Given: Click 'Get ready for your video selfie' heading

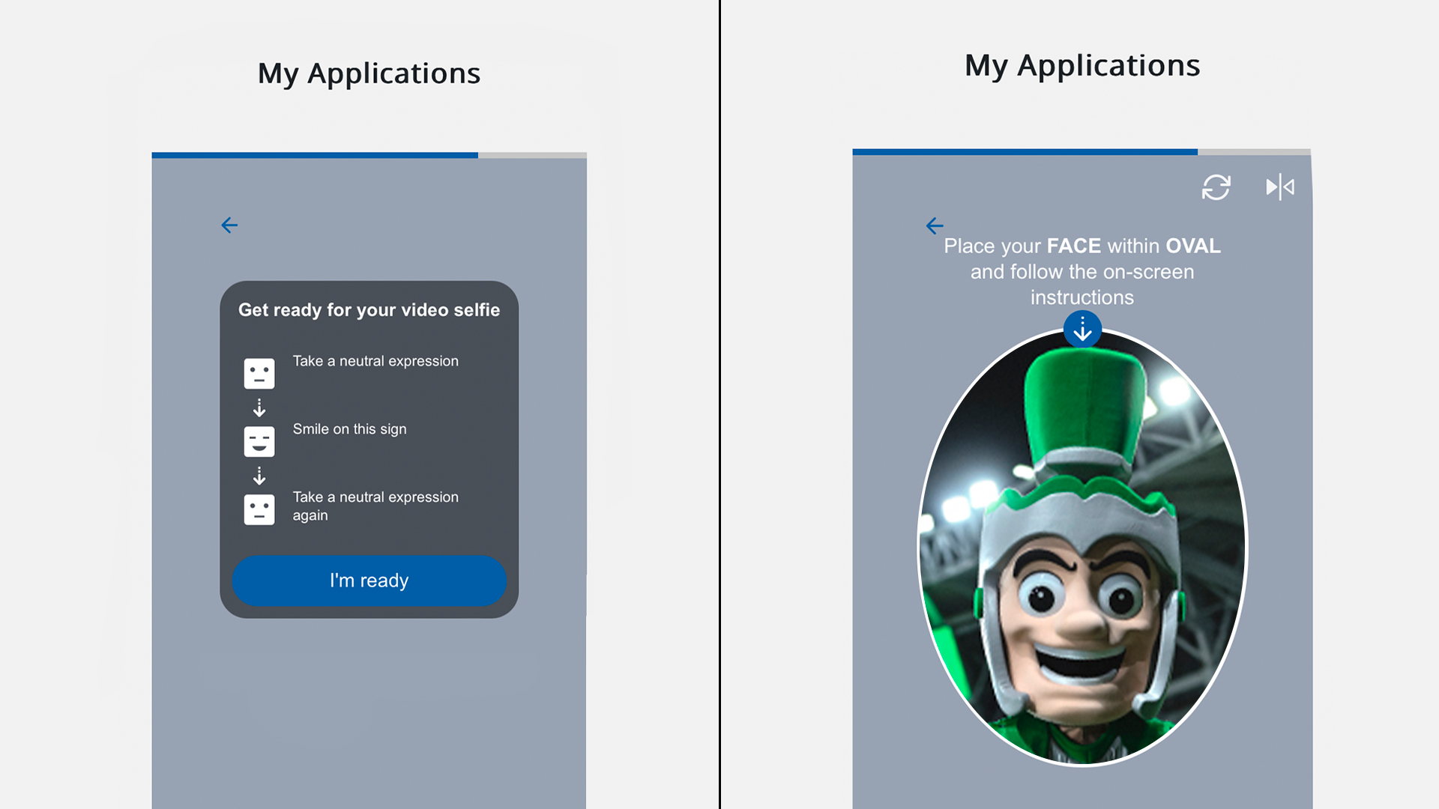Looking at the screenshot, I should (369, 310).
